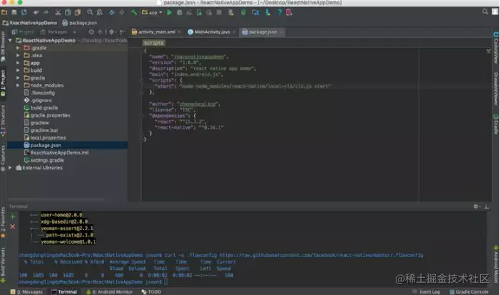Screen dimensions: 500x295
Task: Open Replace with the toolbar icon
Action: point(100,12)
